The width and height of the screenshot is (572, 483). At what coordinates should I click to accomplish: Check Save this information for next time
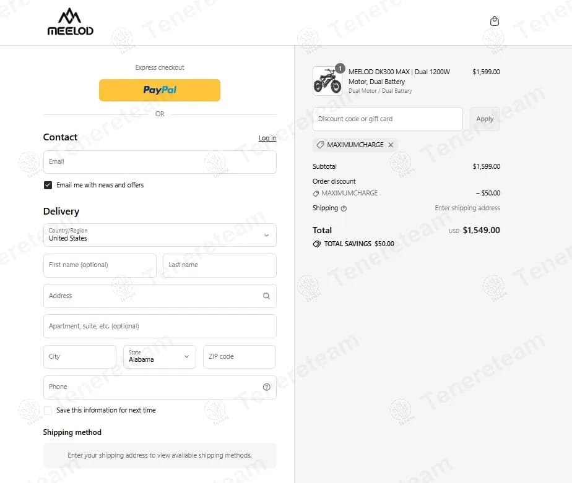48,411
